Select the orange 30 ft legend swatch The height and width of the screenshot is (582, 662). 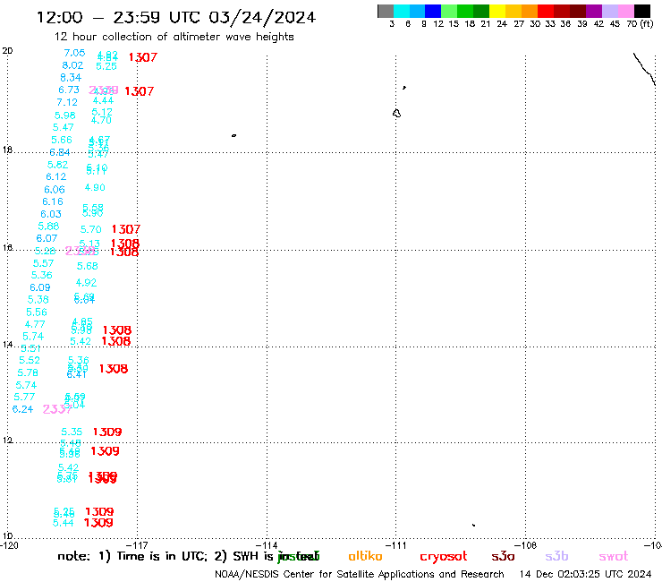pos(530,11)
